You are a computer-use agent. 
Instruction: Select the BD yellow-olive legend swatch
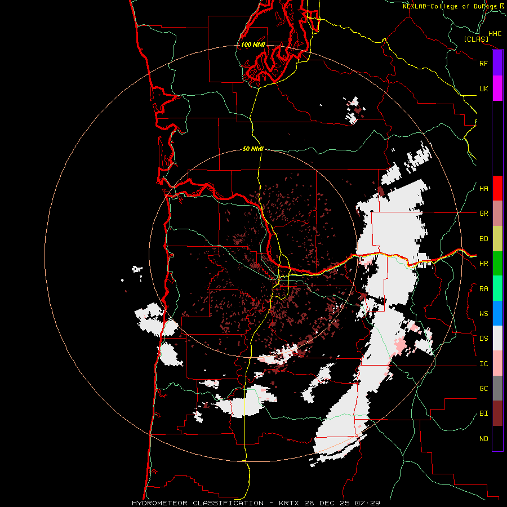pyautogui.click(x=497, y=239)
